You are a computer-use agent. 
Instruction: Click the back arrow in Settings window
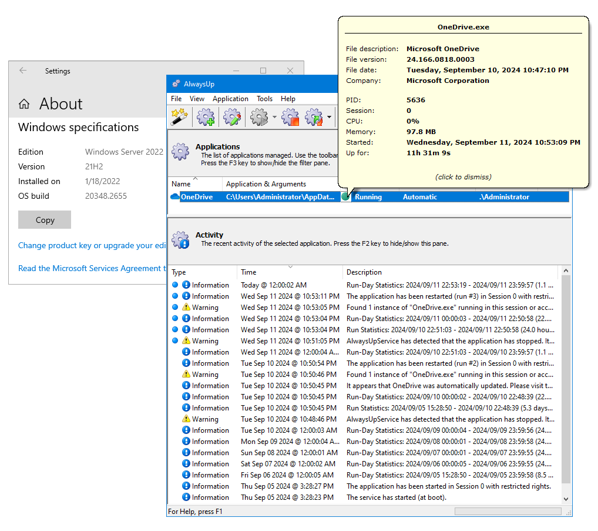pos(23,70)
